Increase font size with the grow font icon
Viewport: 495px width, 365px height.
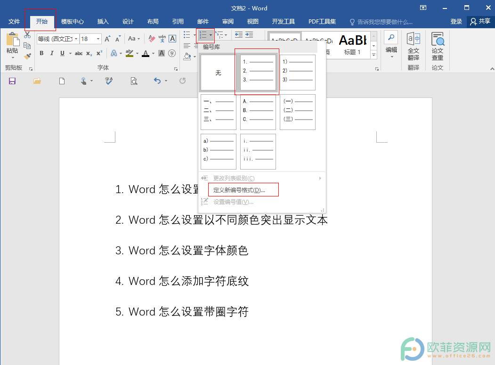coord(107,39)
